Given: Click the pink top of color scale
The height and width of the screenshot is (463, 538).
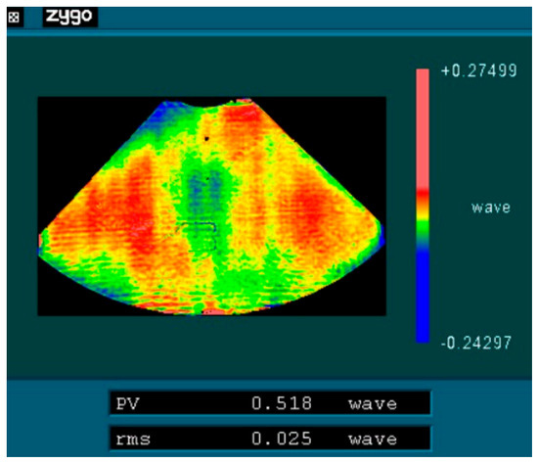Looking at the screenshot, I should [423, 129].
